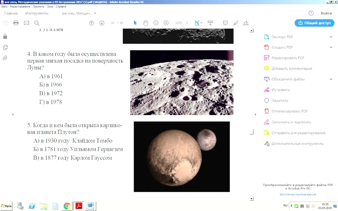Click the current page number field

pos(112,23)
